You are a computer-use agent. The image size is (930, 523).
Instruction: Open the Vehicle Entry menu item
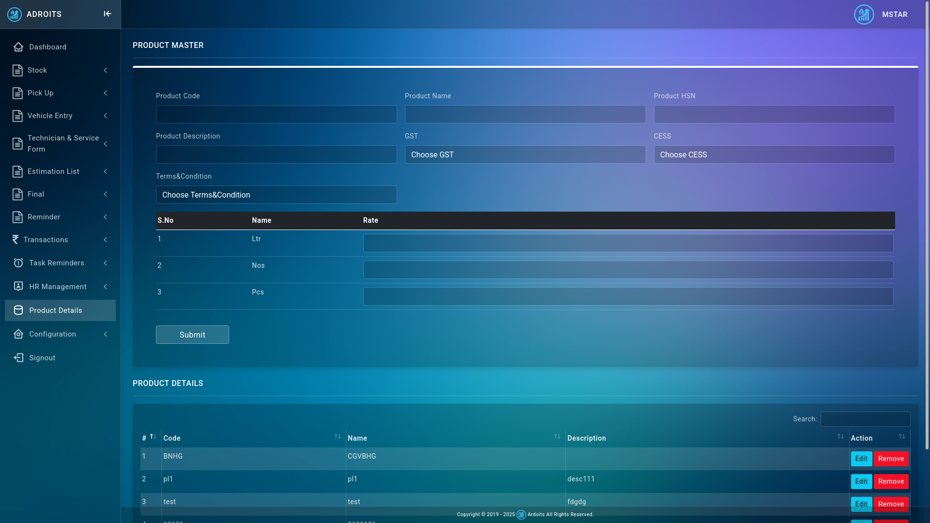click(50, 116)
